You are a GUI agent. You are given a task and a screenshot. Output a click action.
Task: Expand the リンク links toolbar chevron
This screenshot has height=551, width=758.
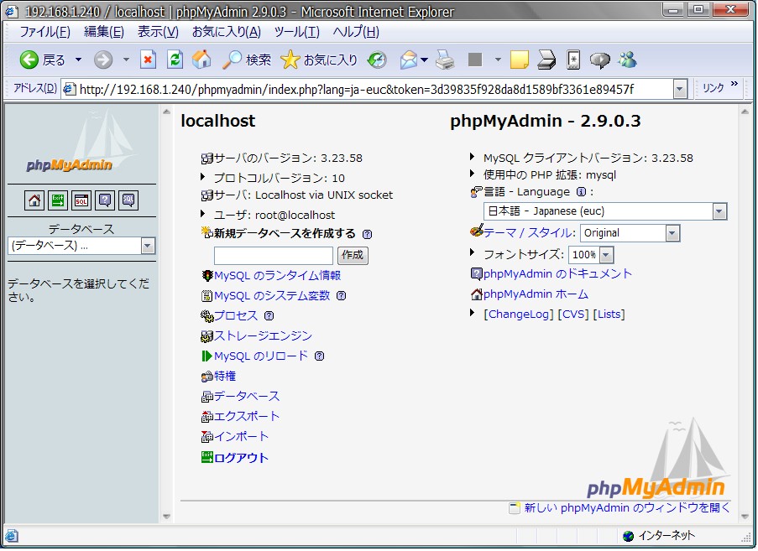click(x=734, y=84)
